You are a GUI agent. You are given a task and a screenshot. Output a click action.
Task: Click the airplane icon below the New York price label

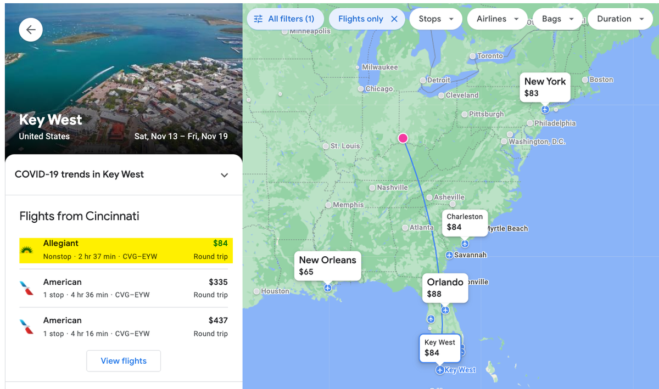(545, 109)
